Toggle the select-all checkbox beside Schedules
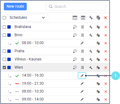 [4, 18]
